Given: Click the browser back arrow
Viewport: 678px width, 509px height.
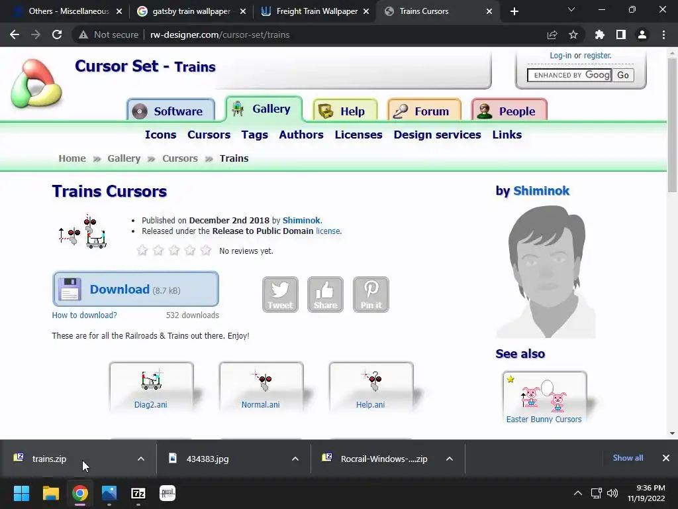Looking at the screenshot, I should [15, 34].
